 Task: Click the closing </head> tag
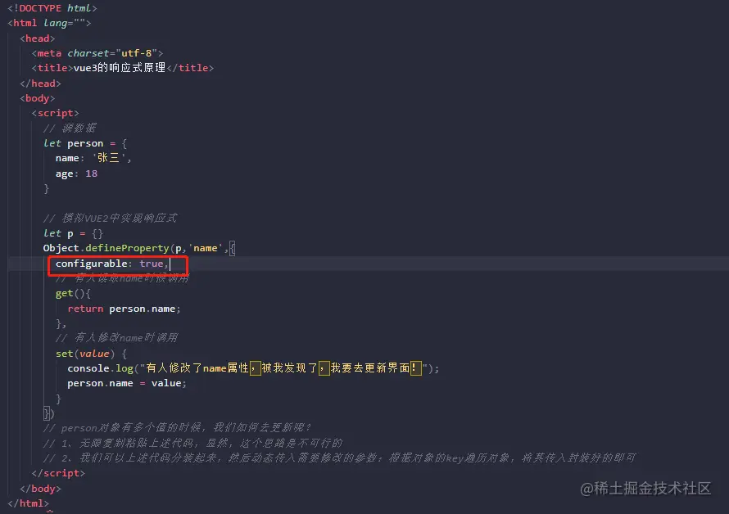(x=40, y=83)
